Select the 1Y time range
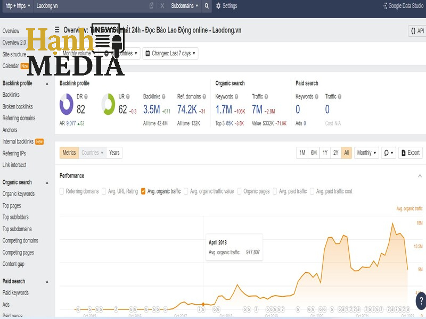Viewport: 426px width, 319px height. point(325,153)
